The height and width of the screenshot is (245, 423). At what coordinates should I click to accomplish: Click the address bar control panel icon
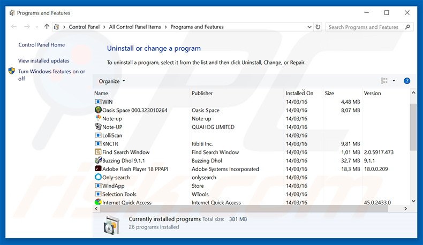(x=56, y=27)
